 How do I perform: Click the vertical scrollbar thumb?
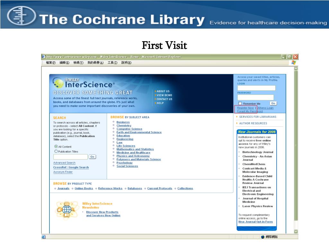[296, 145]
